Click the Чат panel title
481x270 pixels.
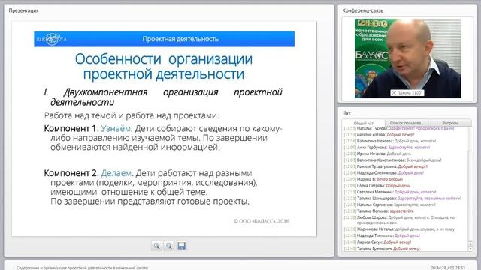pos(346,113)
